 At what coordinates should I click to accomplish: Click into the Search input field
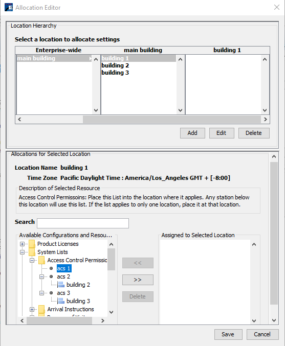pos(83,223)
